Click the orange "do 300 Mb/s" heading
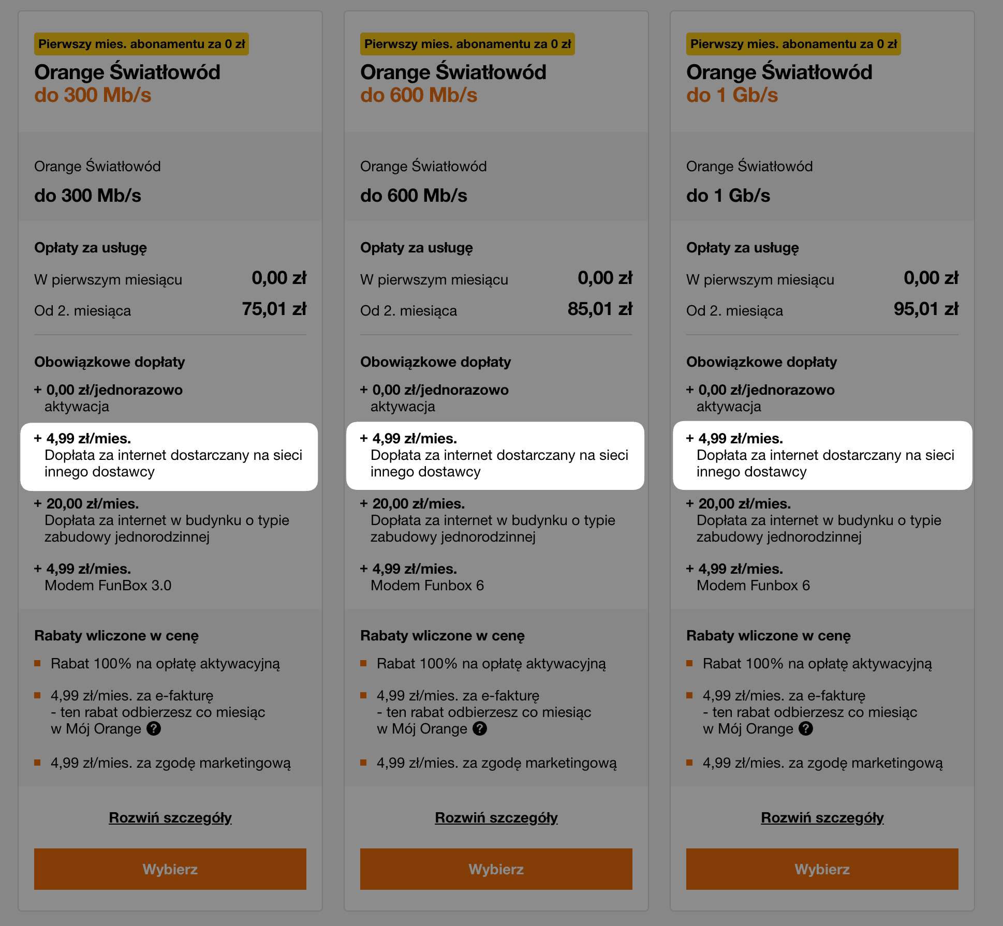 click(93, 95)
